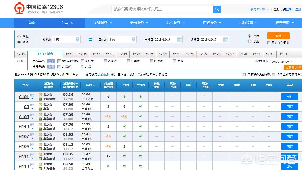Viewport: 302px width, 170px height.
Task: Show stop list icon for G105
Action: coord(32,115)
